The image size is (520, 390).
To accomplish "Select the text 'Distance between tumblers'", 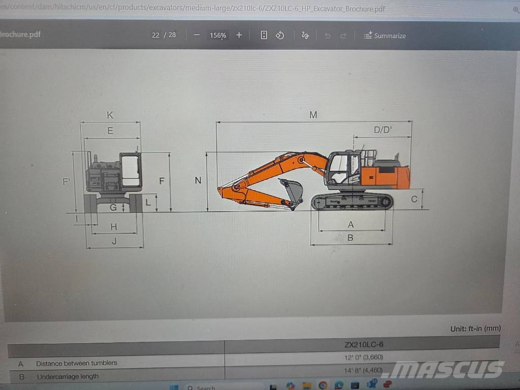I will pos(77,363).
